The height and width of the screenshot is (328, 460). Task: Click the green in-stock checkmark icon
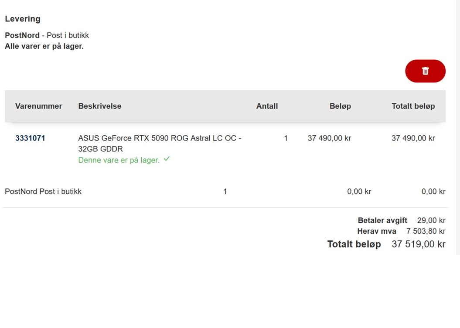(x=167, y=159)
